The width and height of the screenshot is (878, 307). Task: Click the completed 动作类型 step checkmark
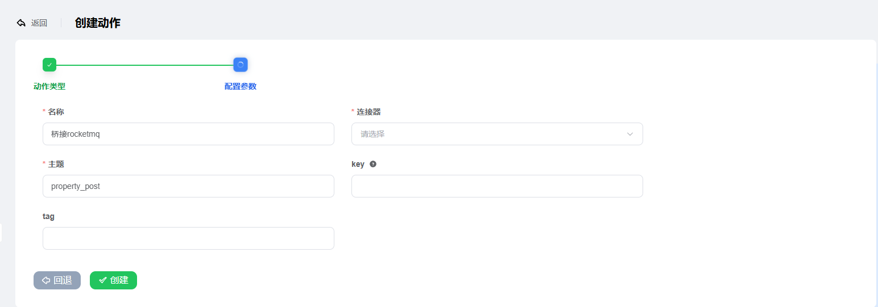pyautogui.click(x=49, y=65)
